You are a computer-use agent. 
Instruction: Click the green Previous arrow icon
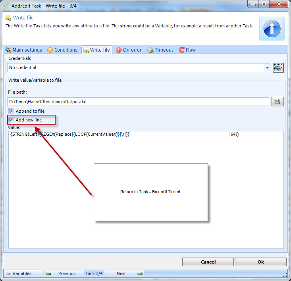tap(48, 273)
